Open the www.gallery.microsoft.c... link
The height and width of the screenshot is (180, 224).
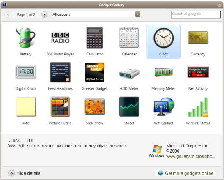(190, 156)
